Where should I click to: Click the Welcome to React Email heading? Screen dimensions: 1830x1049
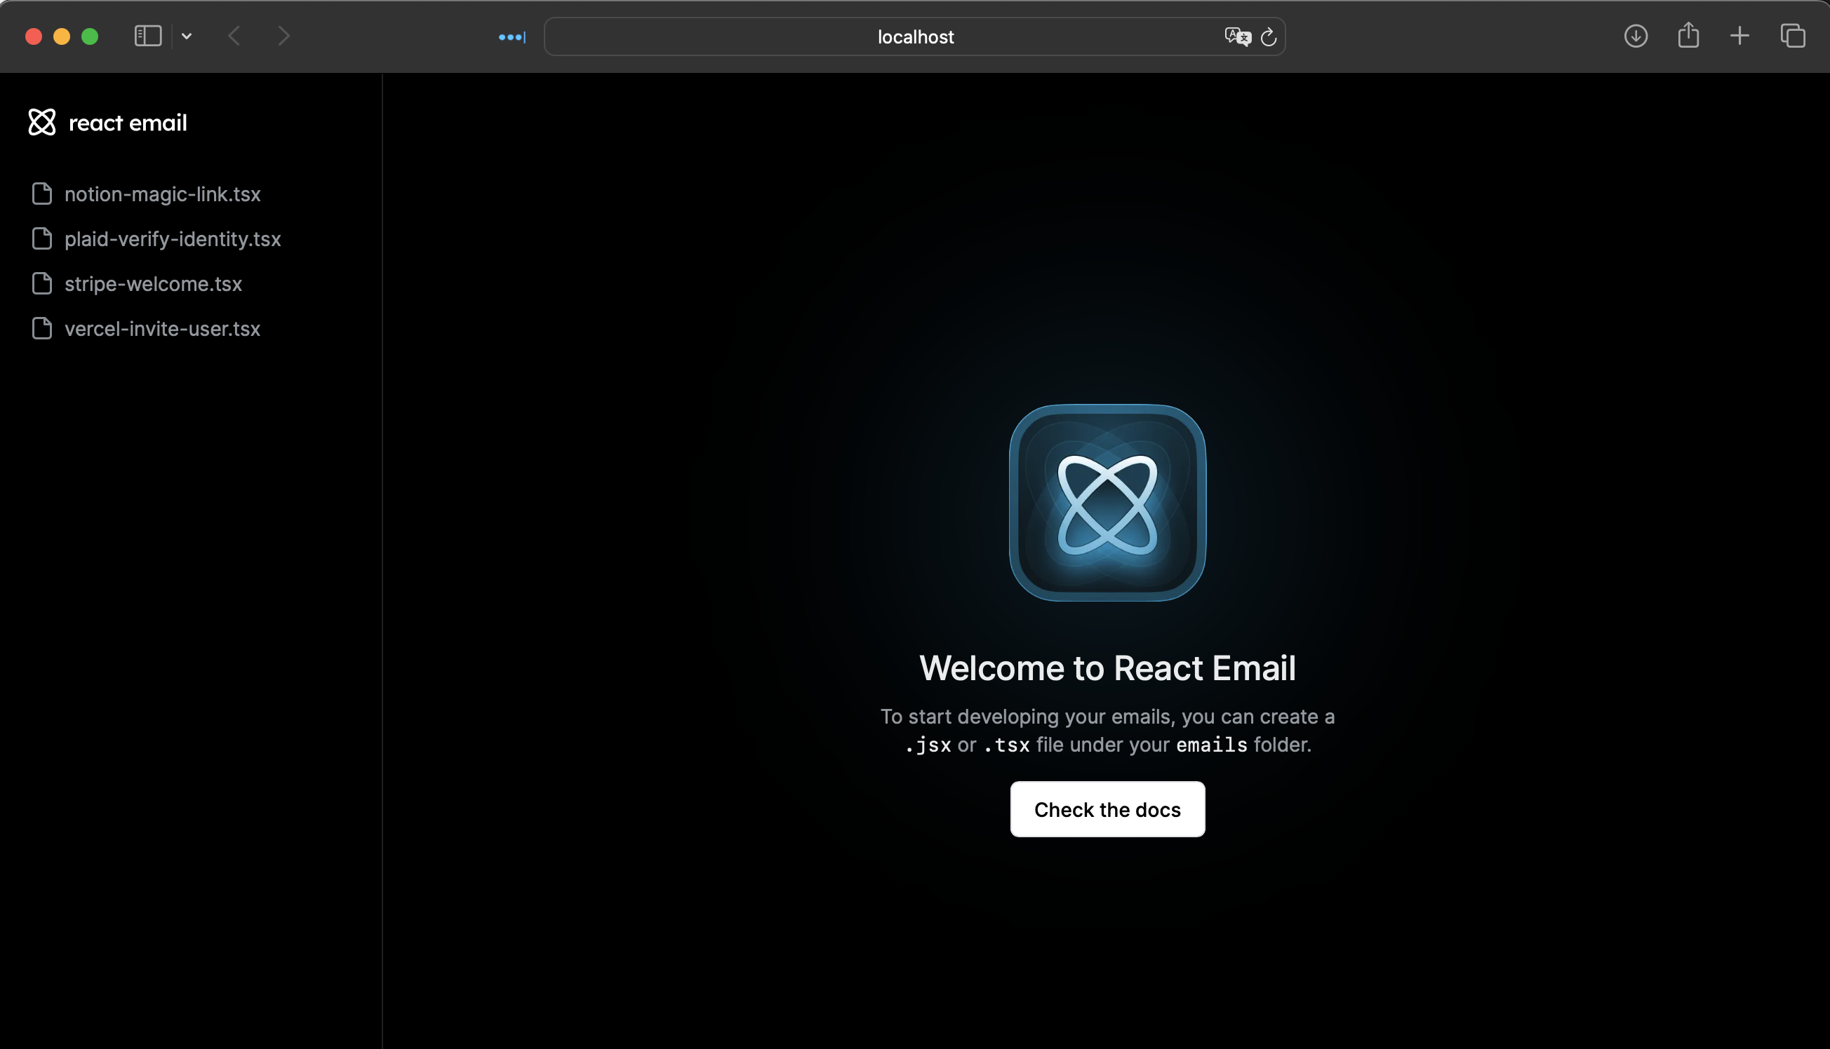click(1107, 668)
